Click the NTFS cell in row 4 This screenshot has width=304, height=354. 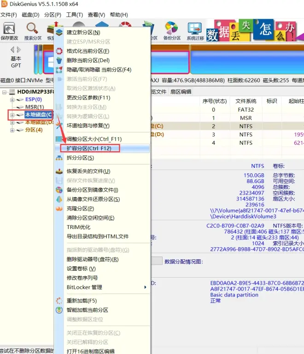246,143
